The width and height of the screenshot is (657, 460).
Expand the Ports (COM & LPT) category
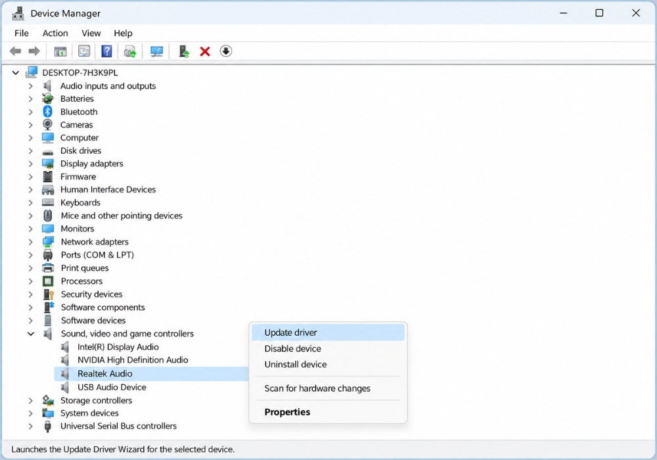click(30, 255)
